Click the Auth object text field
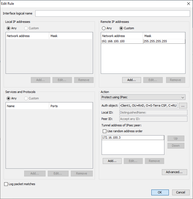193x199 pixels. [148, 105]
